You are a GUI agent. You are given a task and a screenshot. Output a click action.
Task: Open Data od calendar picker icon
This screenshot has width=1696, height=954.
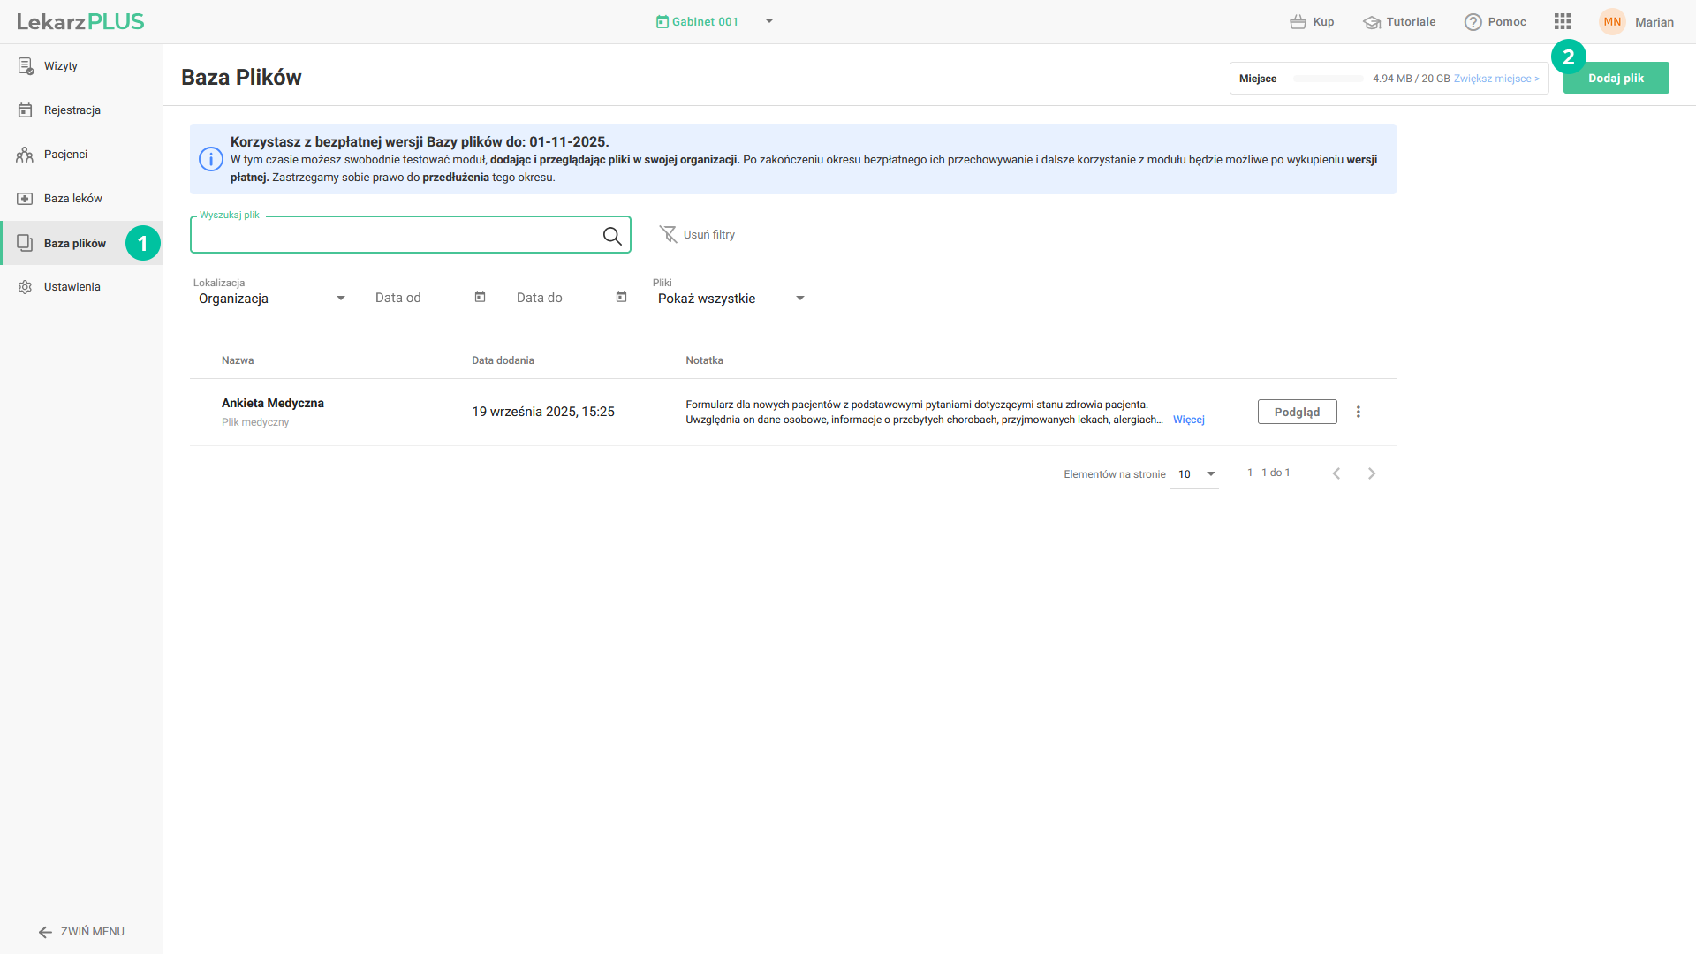(x=481, y=297)
